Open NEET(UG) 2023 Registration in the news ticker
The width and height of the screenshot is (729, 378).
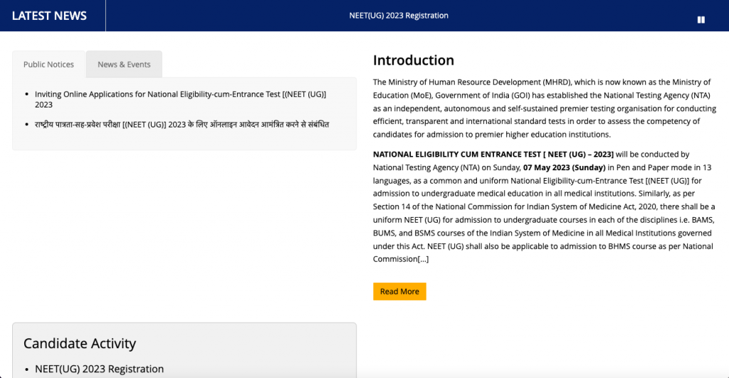tap(399, 16)
